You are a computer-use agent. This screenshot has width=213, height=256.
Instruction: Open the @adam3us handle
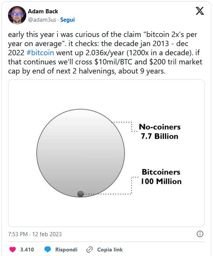coord(42,20)
